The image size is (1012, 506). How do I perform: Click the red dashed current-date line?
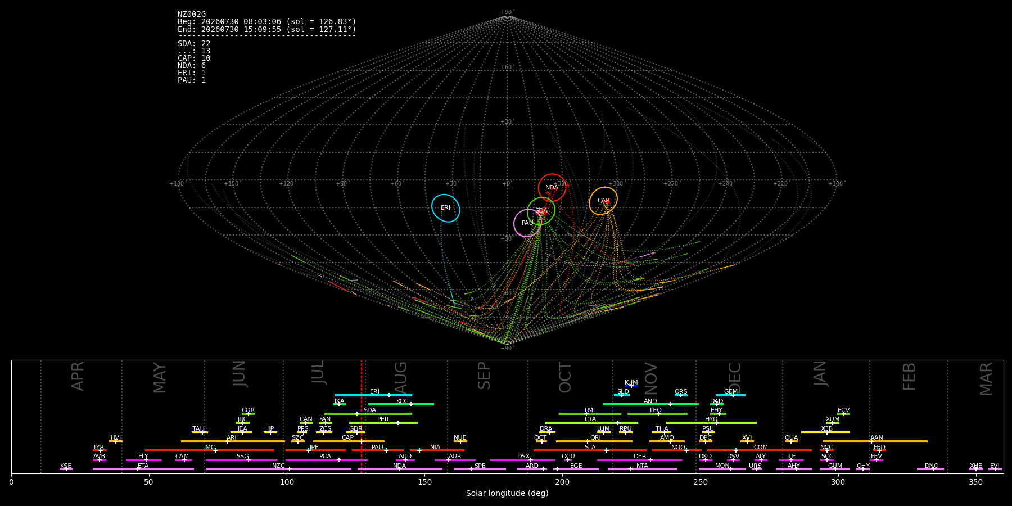362,416
